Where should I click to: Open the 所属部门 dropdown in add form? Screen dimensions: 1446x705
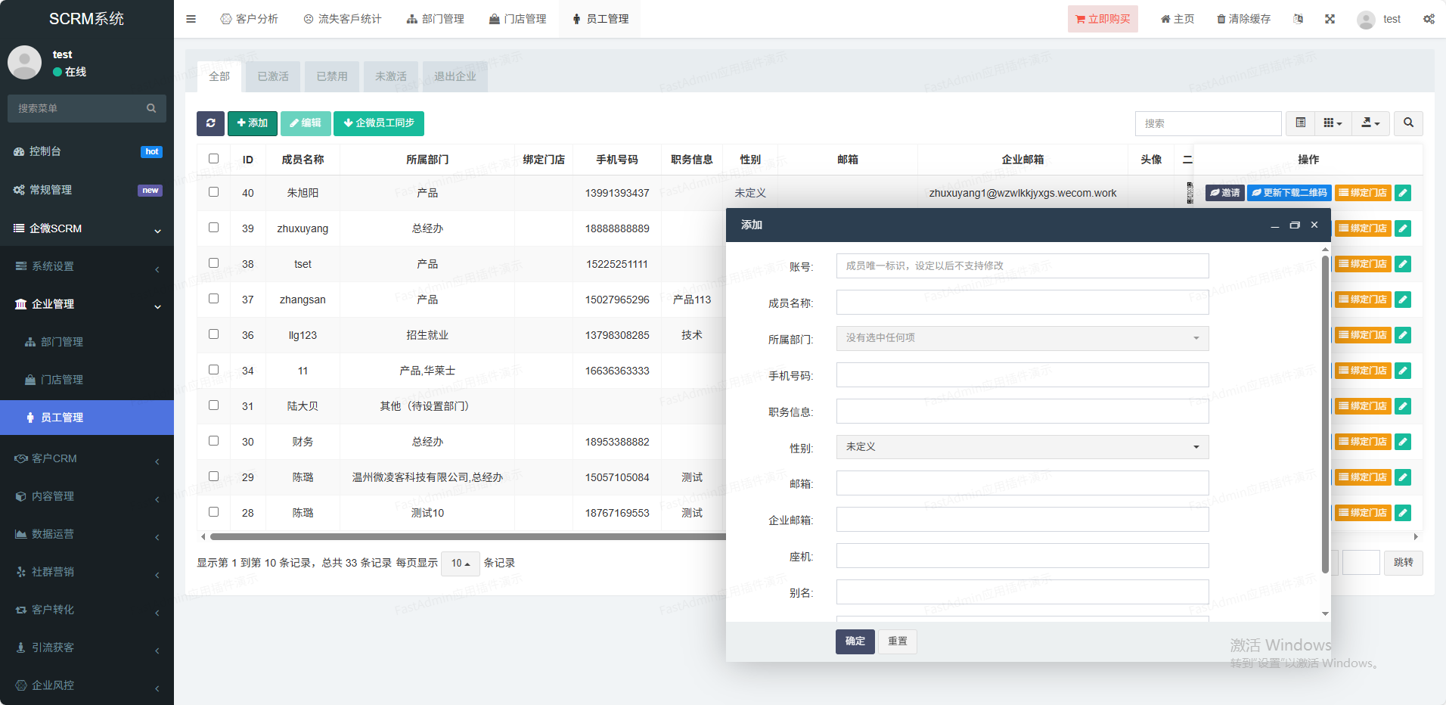[1022, 338]
